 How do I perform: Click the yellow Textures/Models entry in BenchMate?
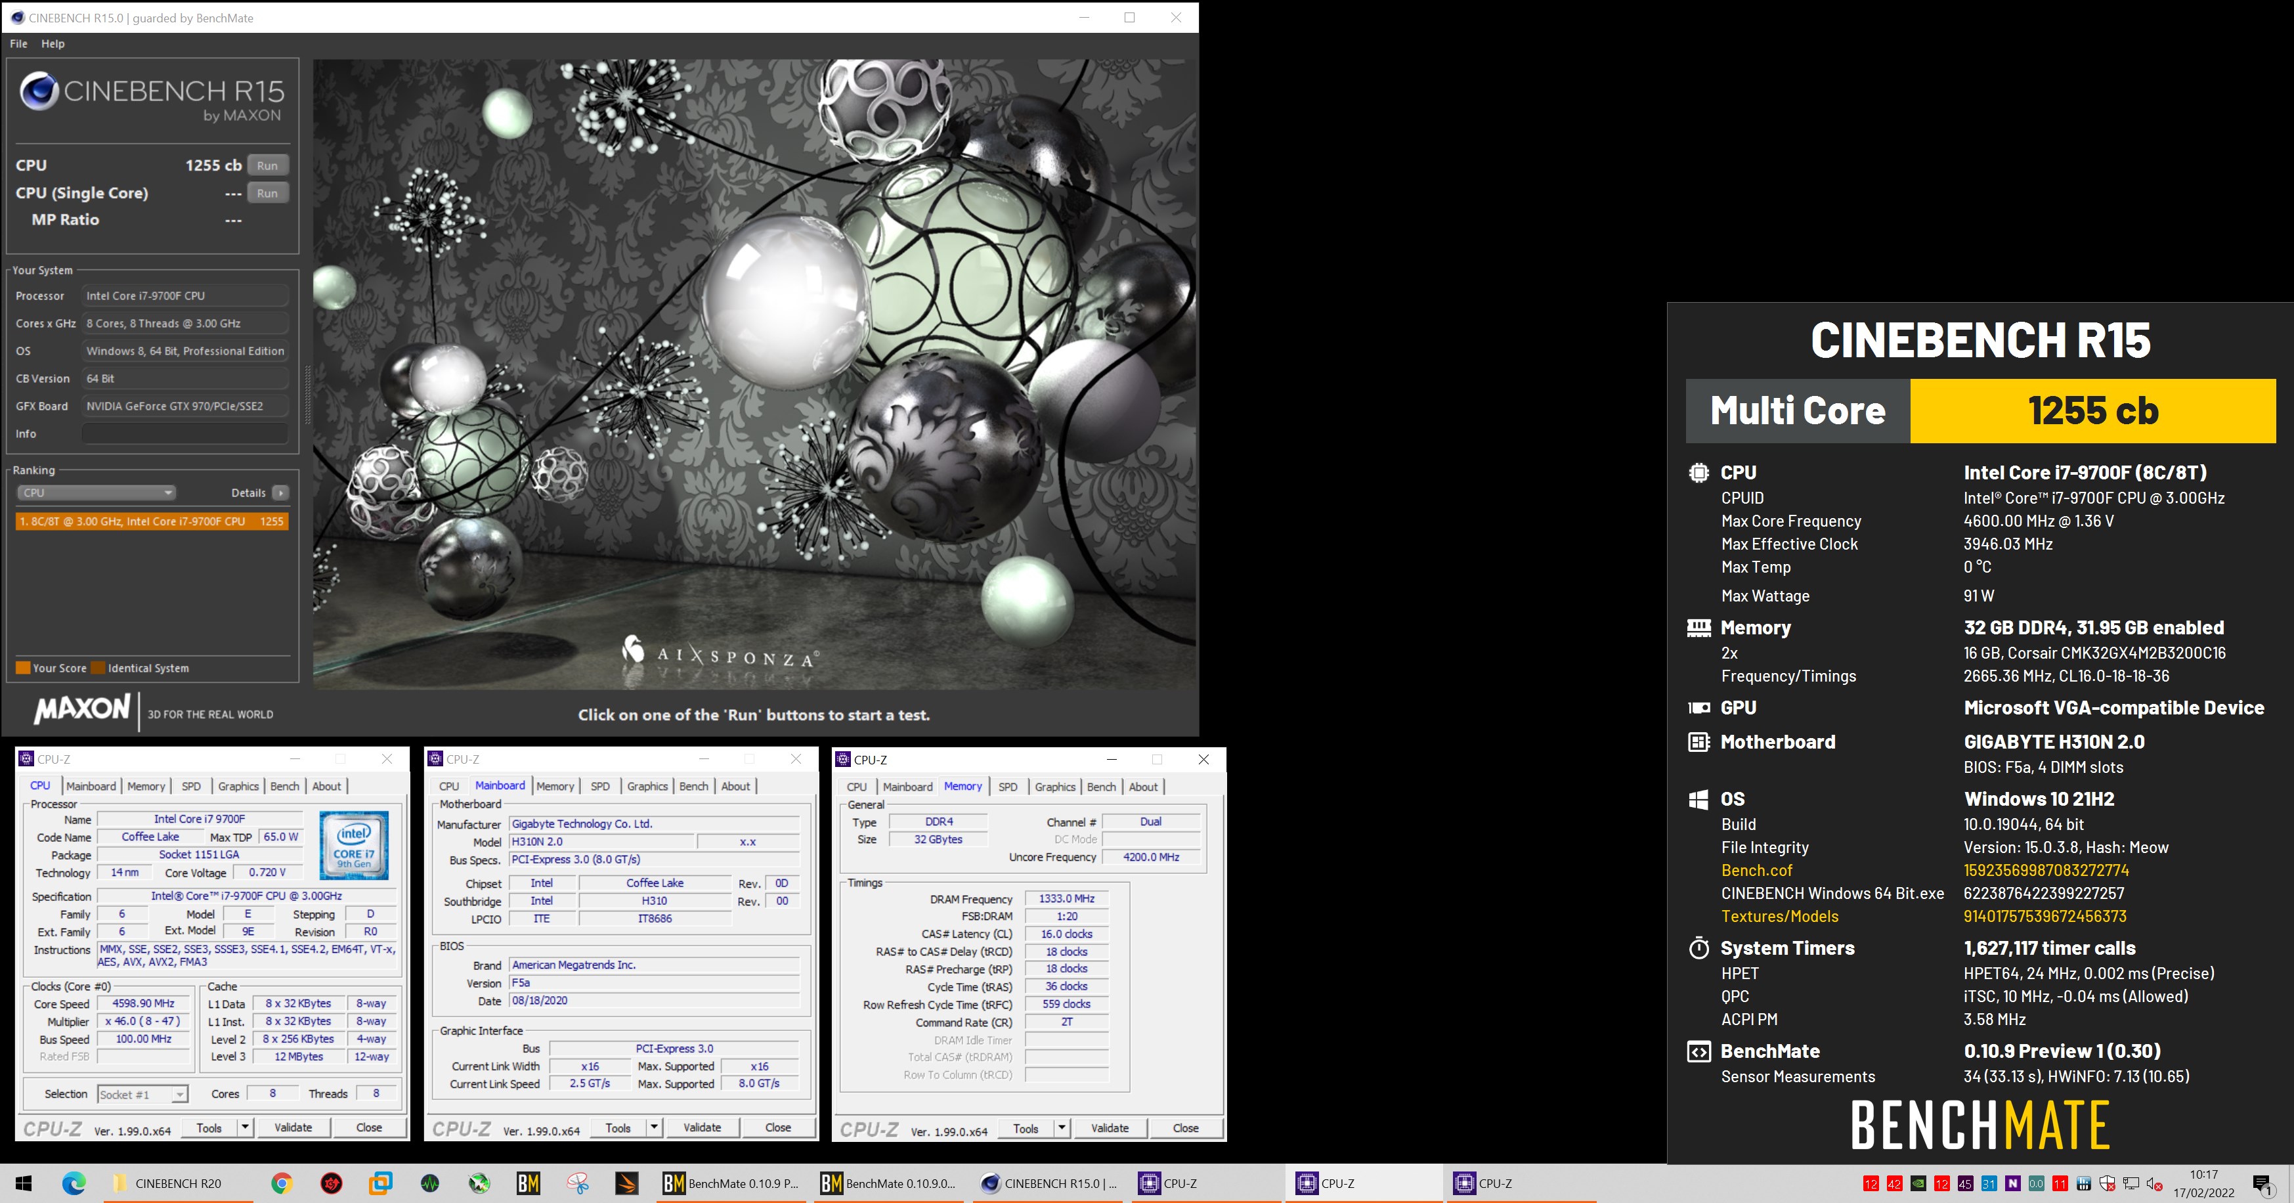pos(1779,916)
